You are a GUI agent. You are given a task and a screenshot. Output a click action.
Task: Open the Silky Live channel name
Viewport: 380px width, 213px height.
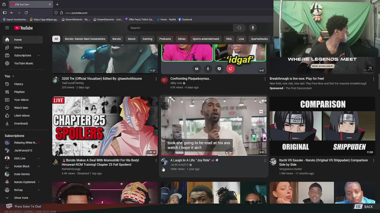[x=176, y=83]
